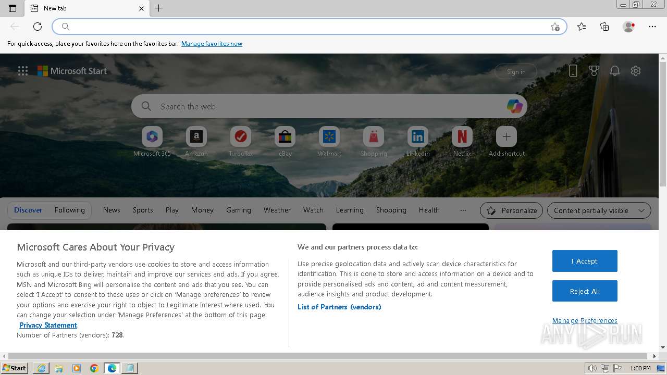This screenshot has width=667, height=375.
Task: Launch Chrome from taskbar
Action: point(94,368)
